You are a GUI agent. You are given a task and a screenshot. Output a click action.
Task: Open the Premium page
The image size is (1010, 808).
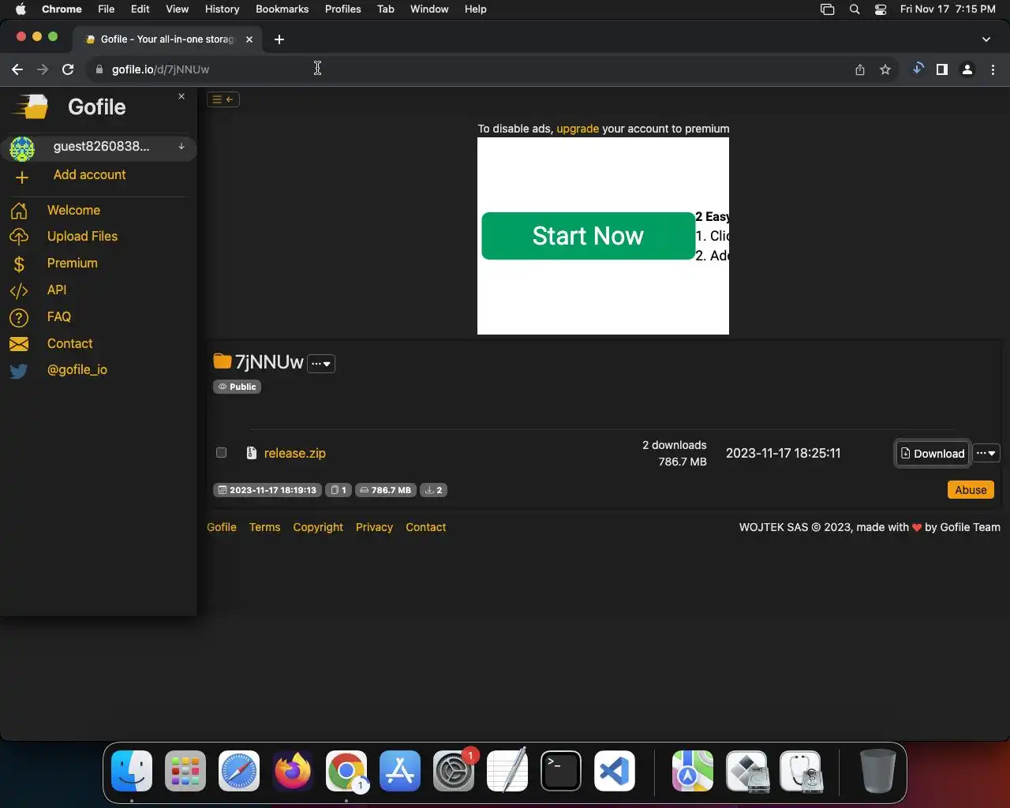pyautogui.click(x=72, y=264)
